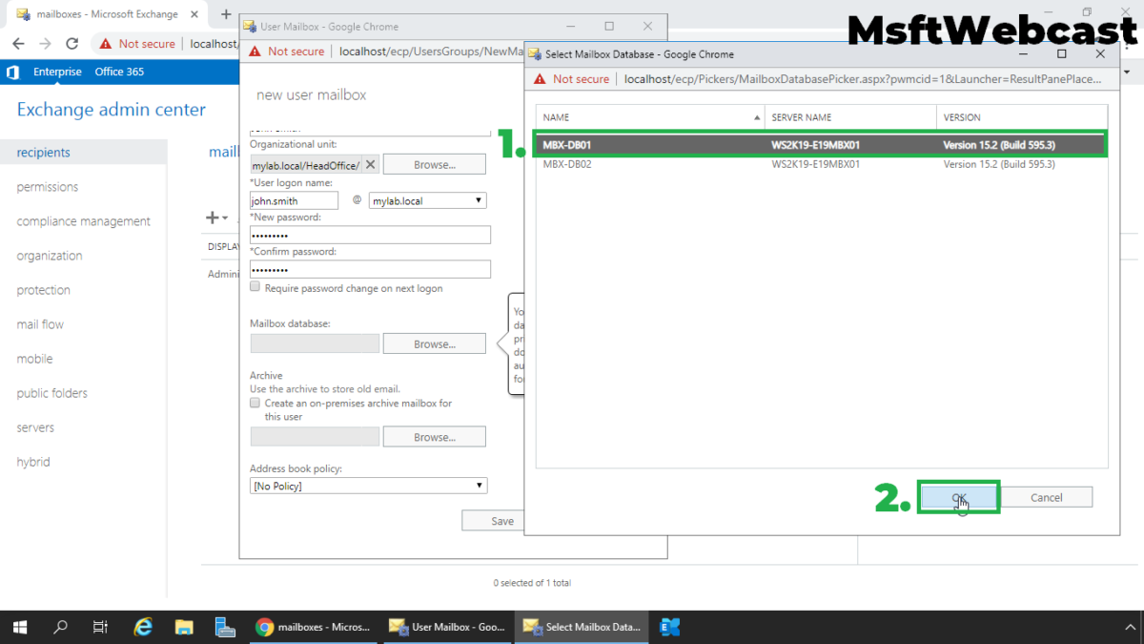Open the Windows Start menu
This screenshot has width=1144, height=644.
(x=20, y=627)
